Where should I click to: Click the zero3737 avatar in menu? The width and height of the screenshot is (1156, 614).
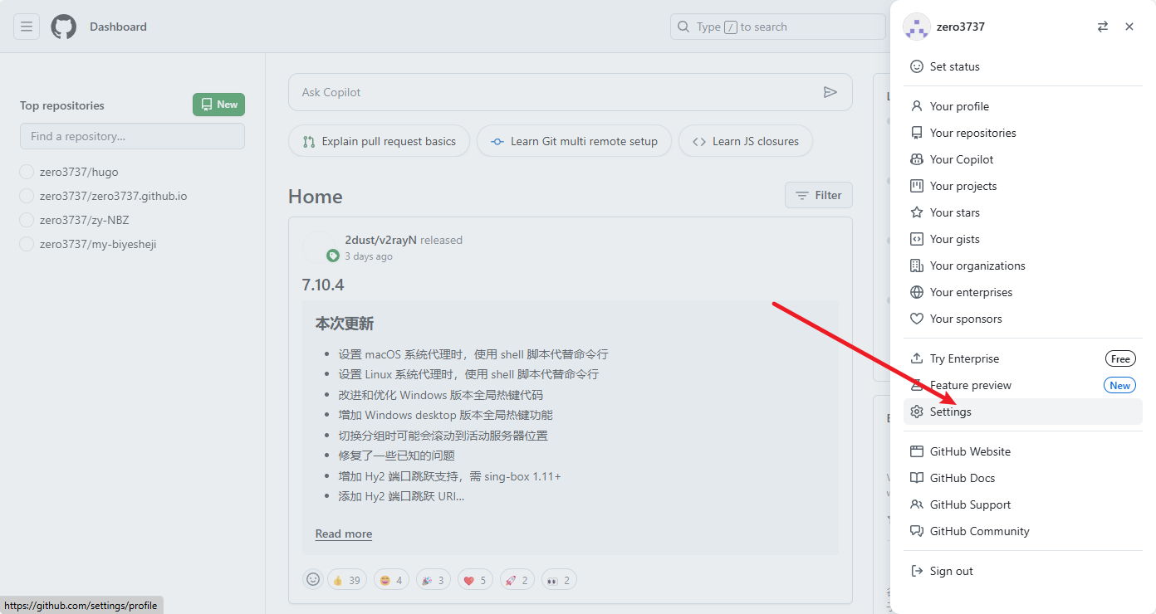click(x=916, y=27)
